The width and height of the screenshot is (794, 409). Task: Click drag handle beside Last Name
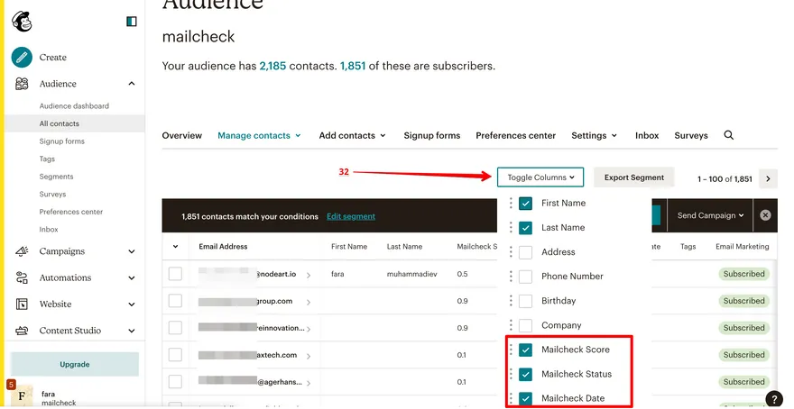pyautogui.click(x=511, y=227)
